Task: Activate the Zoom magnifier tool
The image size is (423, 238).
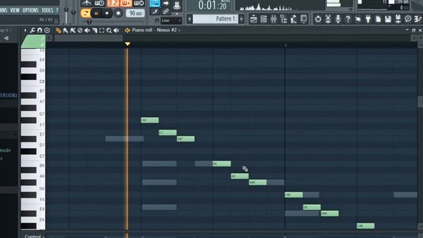Action: [109, 30]
